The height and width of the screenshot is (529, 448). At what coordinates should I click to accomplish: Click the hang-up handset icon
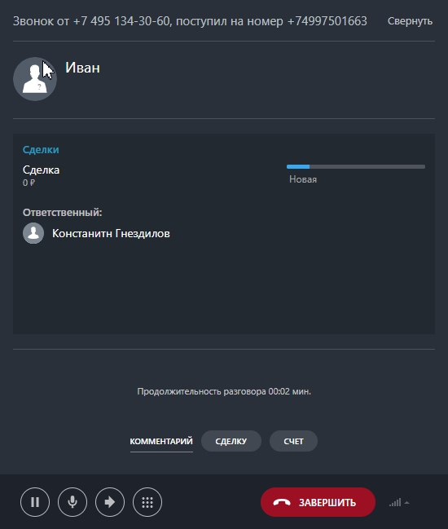pos(282,503)
